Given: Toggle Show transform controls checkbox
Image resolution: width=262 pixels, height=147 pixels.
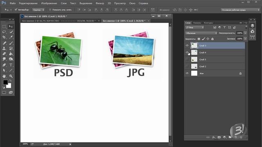Looking at the screenshot, I should pyautogui.click(x=50, y=10).
